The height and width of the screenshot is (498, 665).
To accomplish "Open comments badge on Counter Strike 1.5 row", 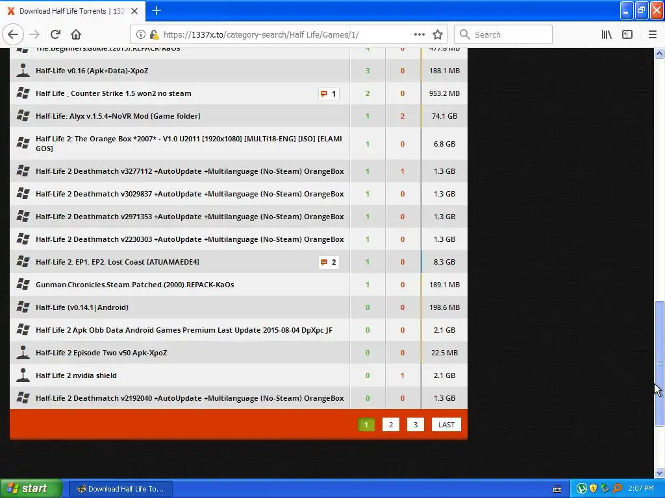I will [x=329, y=93].
